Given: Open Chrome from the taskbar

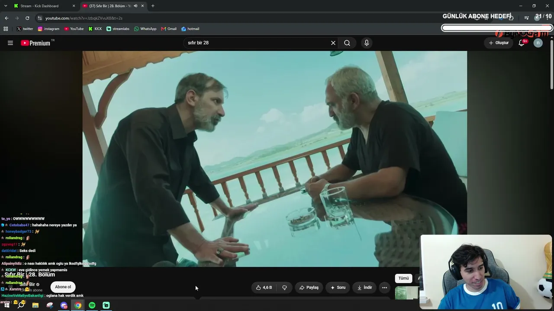Looking at the screenshot, I should point(78,305).
